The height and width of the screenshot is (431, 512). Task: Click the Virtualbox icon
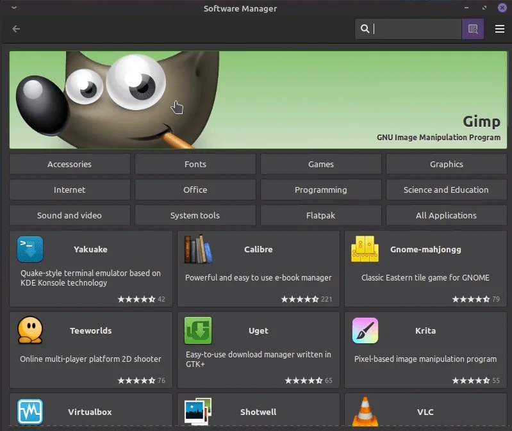click(30, 412)
